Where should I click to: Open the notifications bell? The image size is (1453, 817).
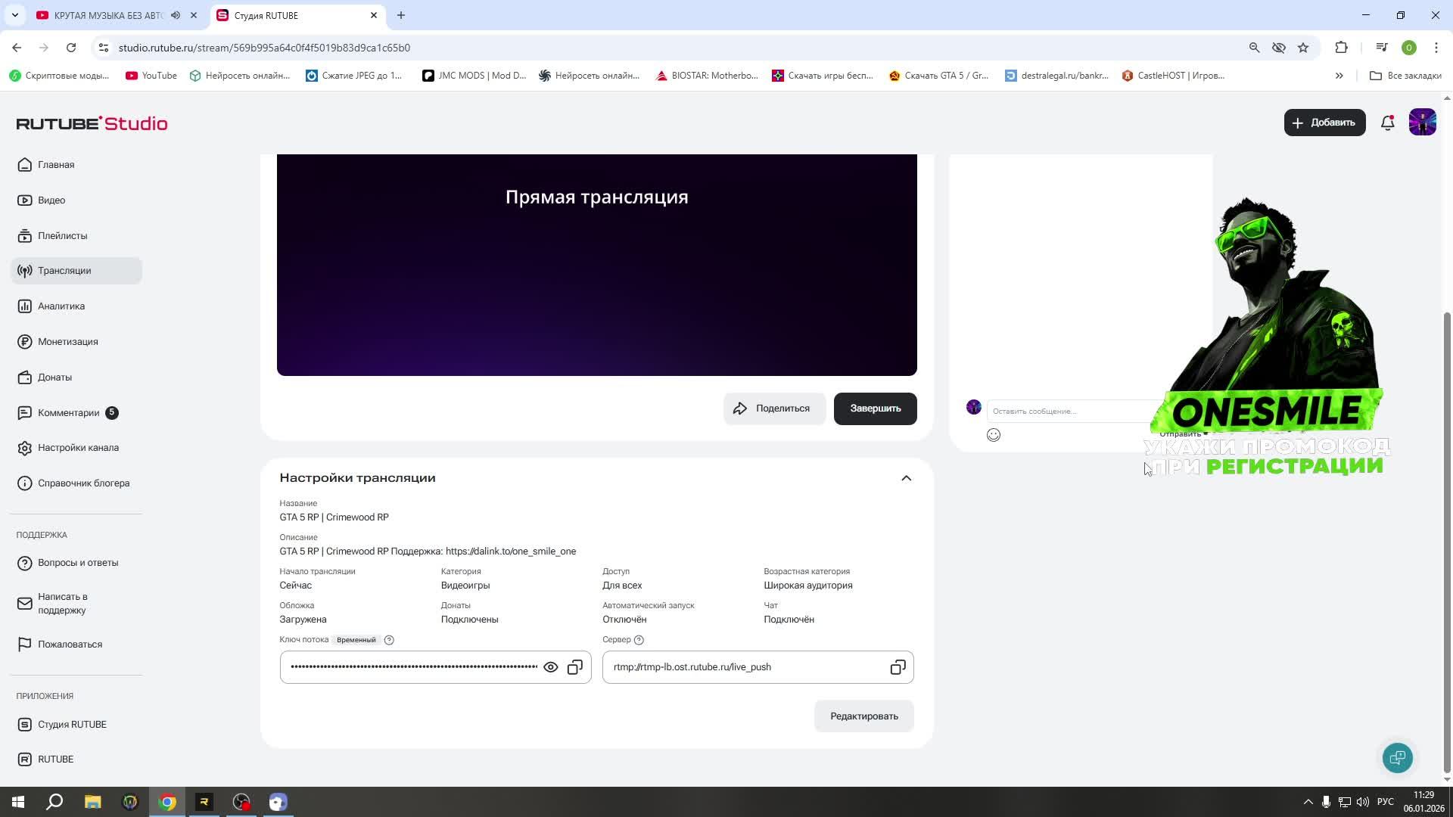(x=1387, y=123)
